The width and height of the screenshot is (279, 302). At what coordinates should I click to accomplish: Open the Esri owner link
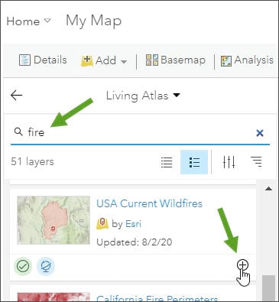[x=133, y=224]
